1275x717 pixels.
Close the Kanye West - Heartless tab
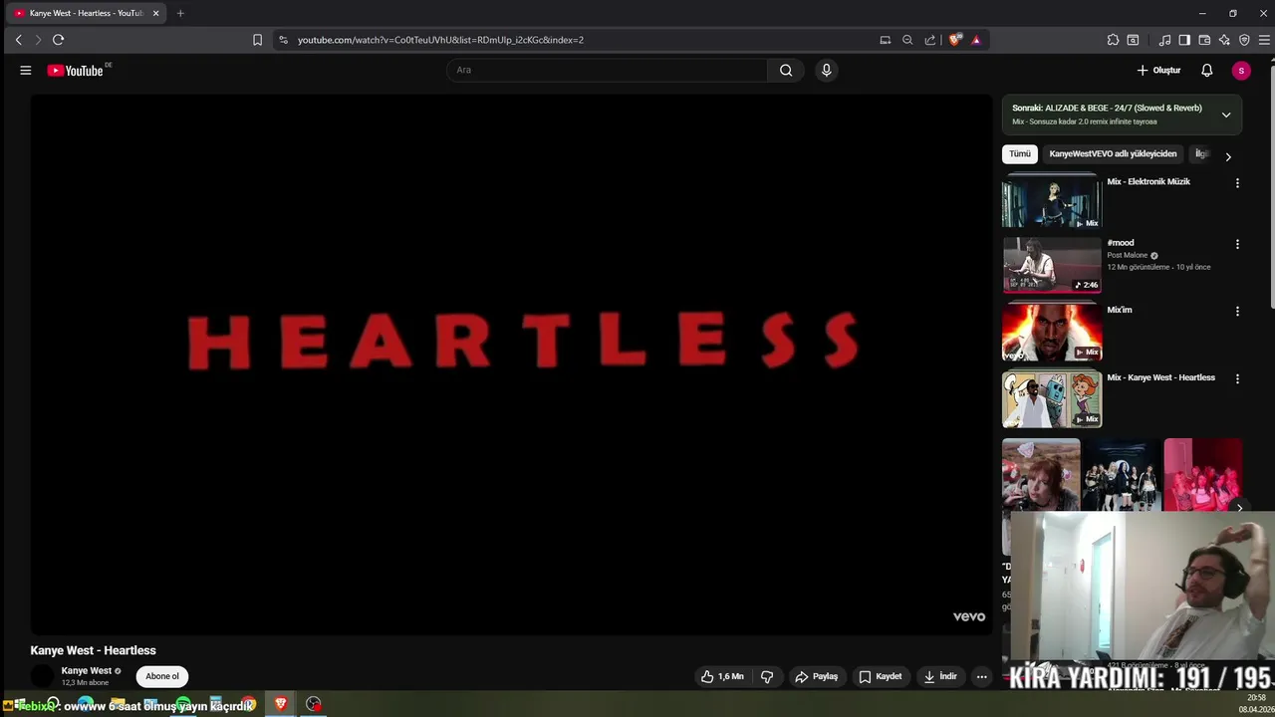[x=155, y=13]
